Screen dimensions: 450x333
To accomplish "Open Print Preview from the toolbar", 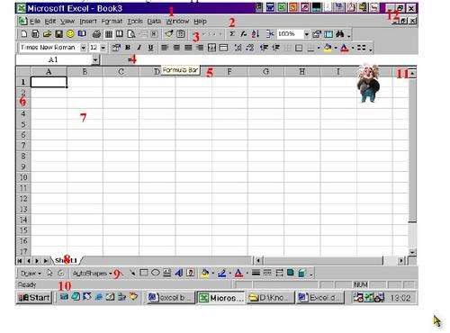I will (131, 34).
